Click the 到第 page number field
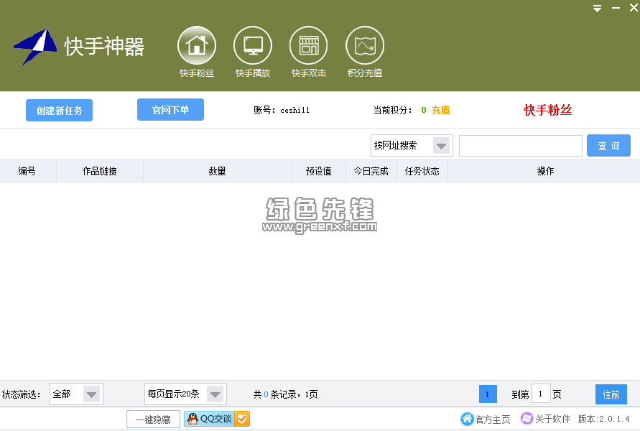 (x=541, y=394)
